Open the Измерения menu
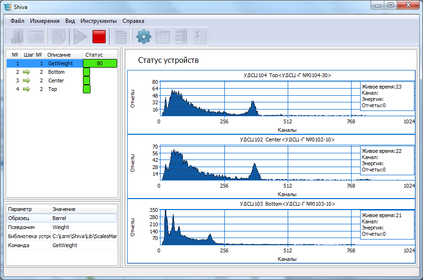423x280 pixels. point(45,21)
